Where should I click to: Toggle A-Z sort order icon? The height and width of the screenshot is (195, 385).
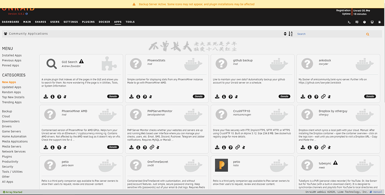pos(291,34)
